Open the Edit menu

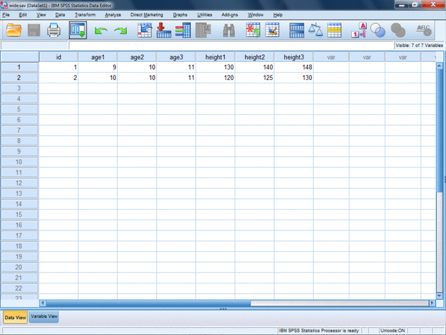23,15
